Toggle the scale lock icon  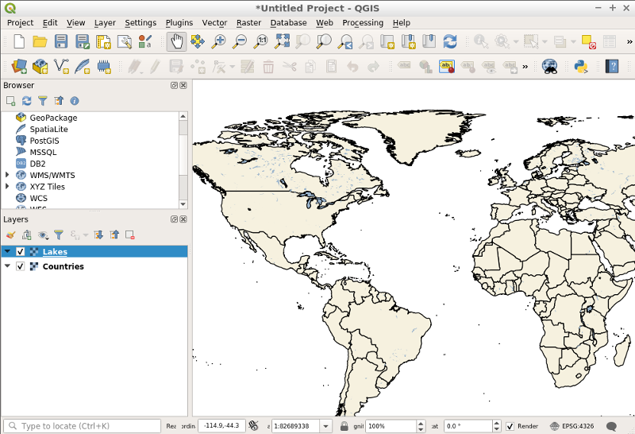(344, 426)
